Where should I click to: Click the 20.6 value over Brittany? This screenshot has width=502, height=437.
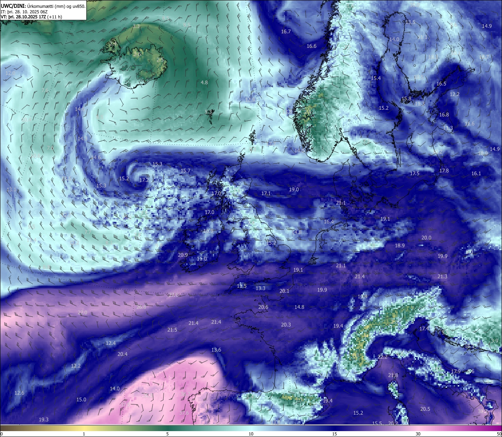263,307
